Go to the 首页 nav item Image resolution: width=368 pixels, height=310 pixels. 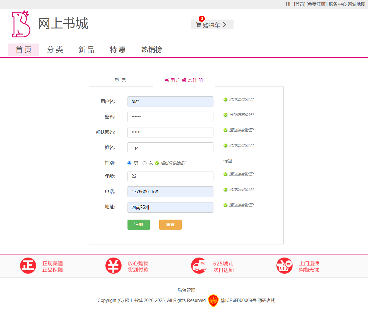pyautogui.click(x=24, y=50)
